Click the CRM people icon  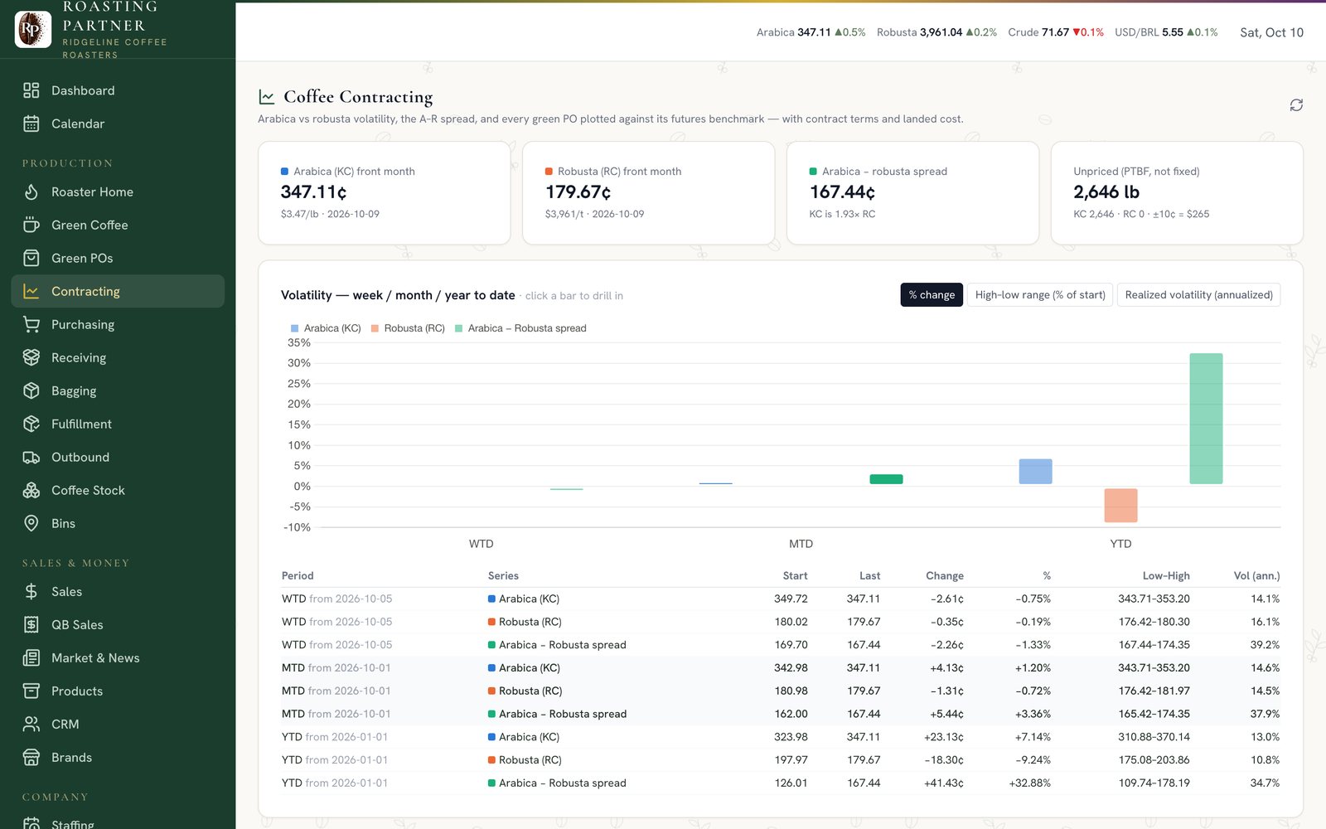[x=31, y=724]
